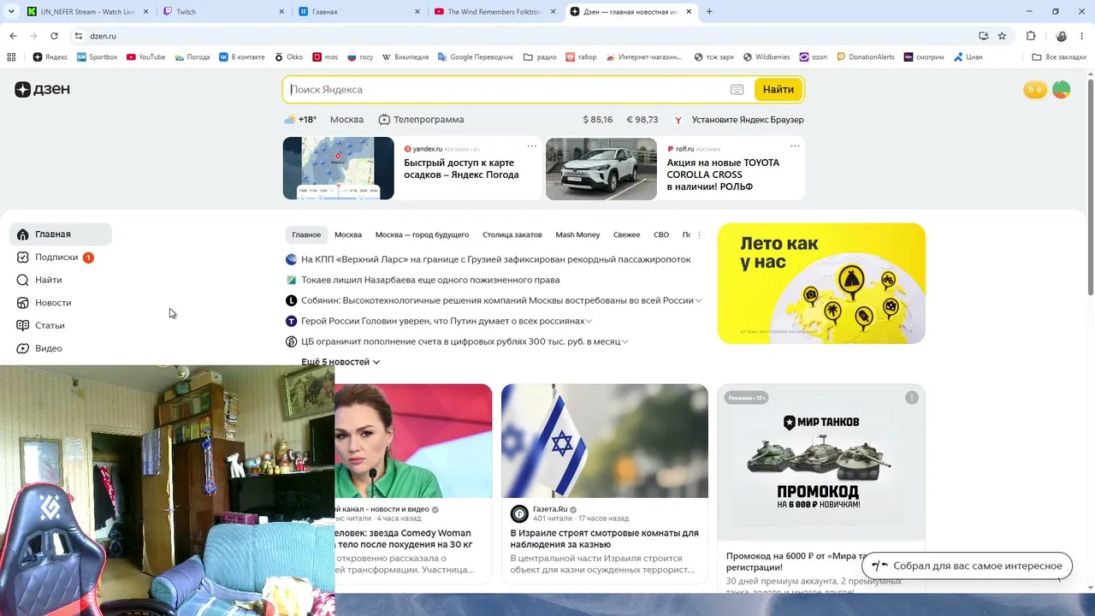Click the page vertical scrollbar
This screenshot has height=616, width=1095.
(1090, 188)
